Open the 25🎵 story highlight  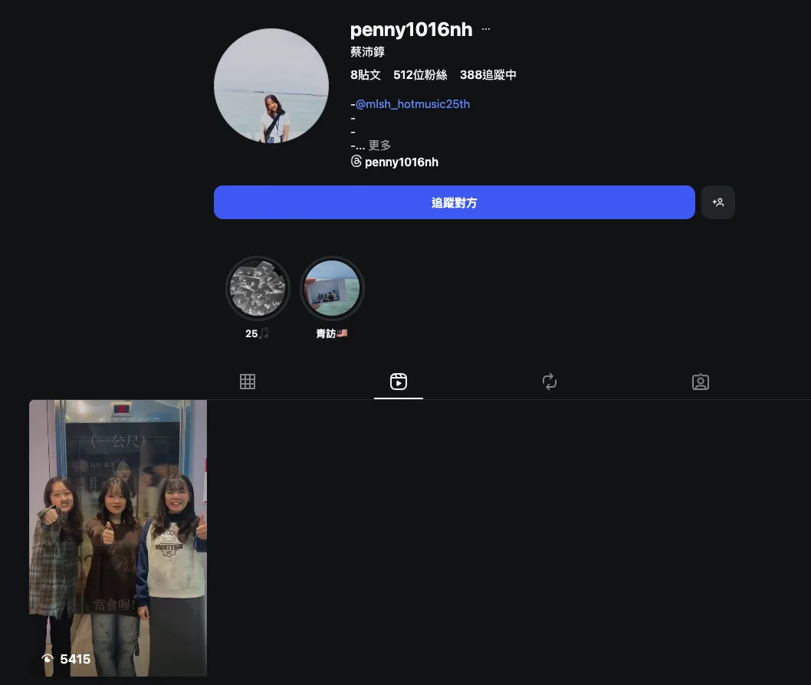(258, 288)
